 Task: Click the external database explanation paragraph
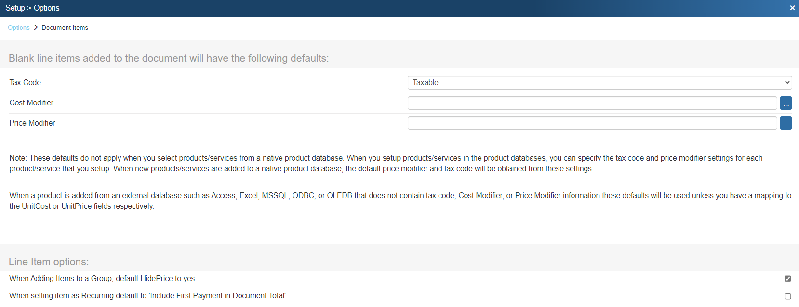click(x=386, y=201)
